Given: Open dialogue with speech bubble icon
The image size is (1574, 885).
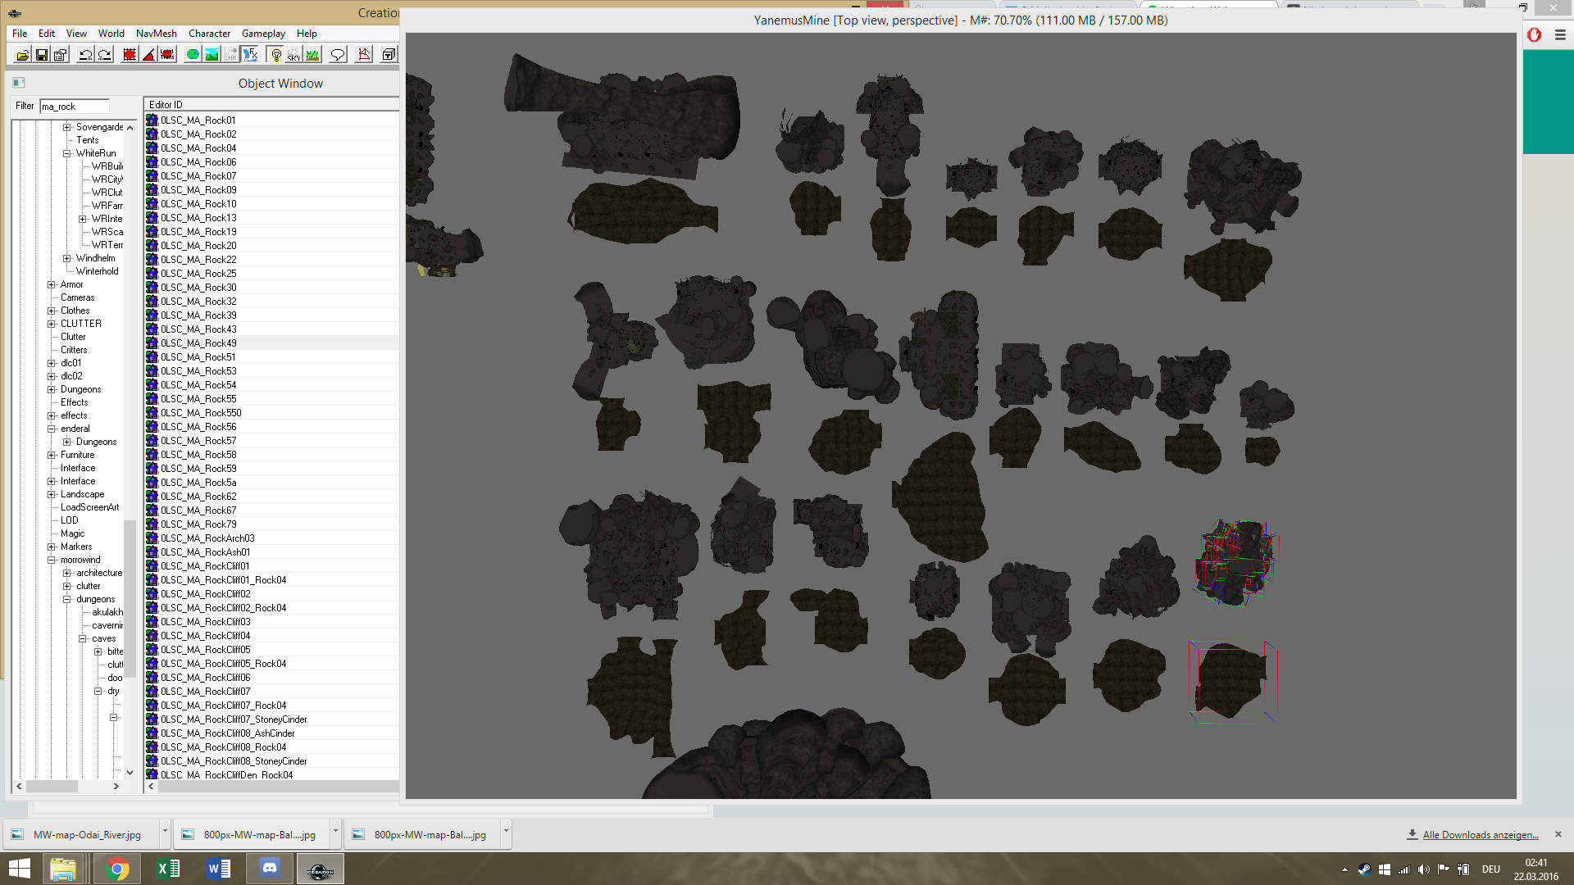Looking at the screenshot, I should click(x=338, y=55).
